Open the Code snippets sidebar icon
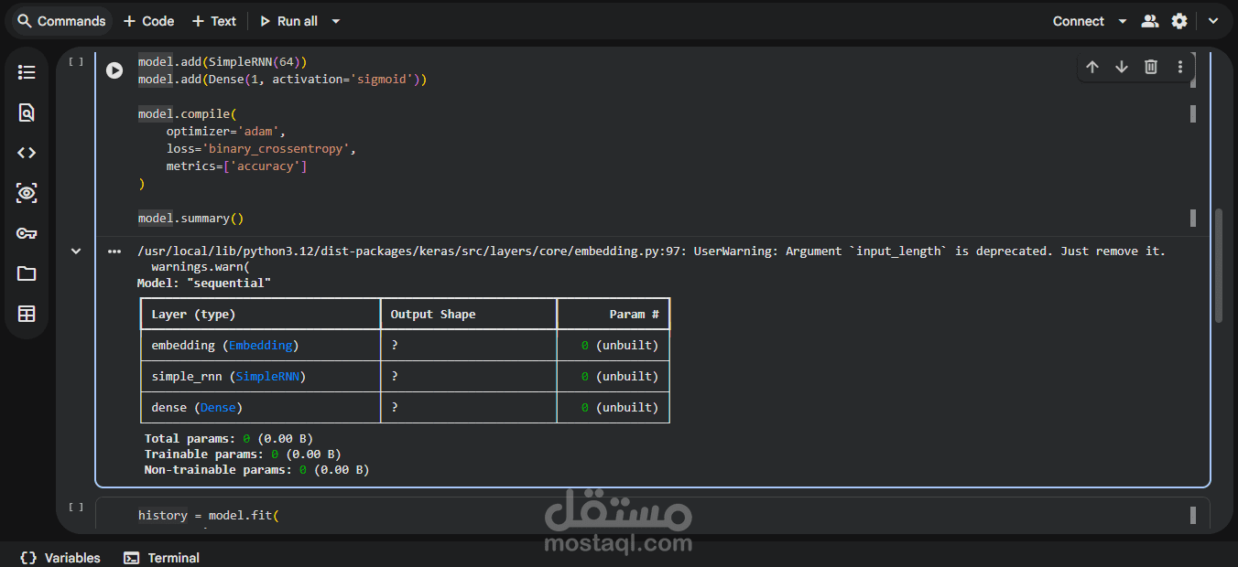1238x567 pixels. [x=27, y=153]
